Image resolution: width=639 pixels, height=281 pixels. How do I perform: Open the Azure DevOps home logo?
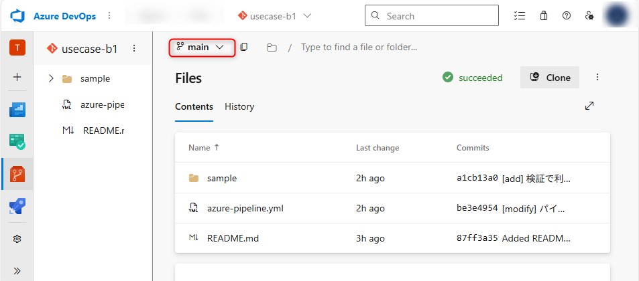click(x=17, y=16)
